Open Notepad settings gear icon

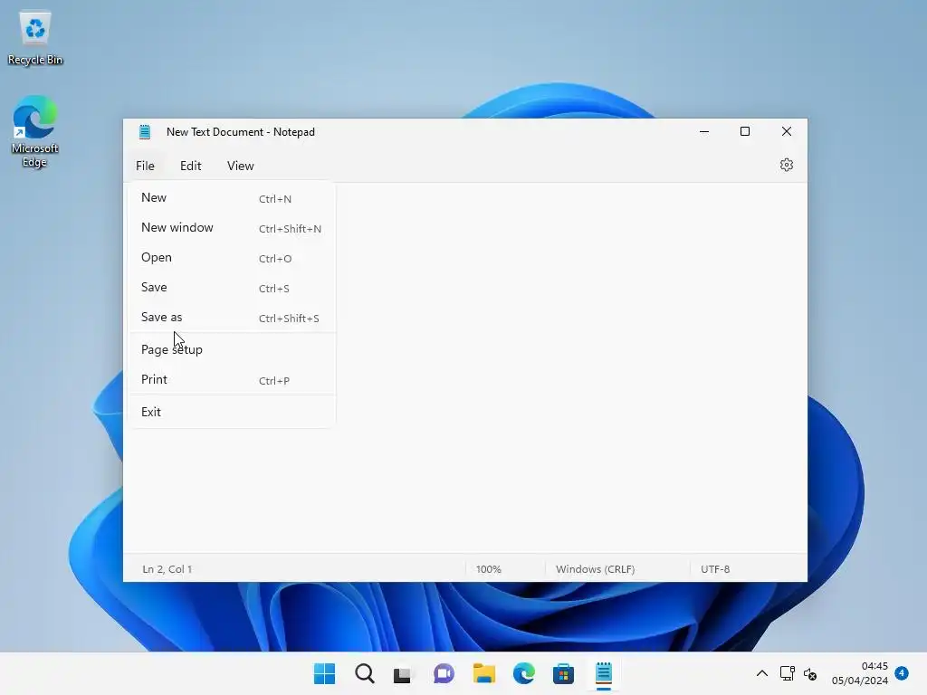coord(786,165)
